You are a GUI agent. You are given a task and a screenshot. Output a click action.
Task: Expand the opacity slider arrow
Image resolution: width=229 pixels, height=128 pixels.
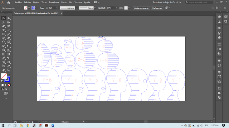pos(116,8)
